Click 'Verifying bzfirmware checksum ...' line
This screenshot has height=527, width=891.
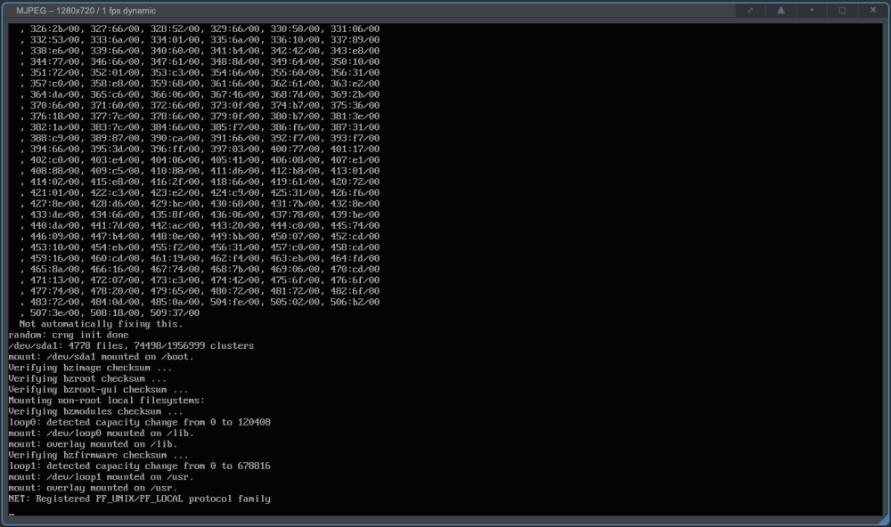[98, 456]
